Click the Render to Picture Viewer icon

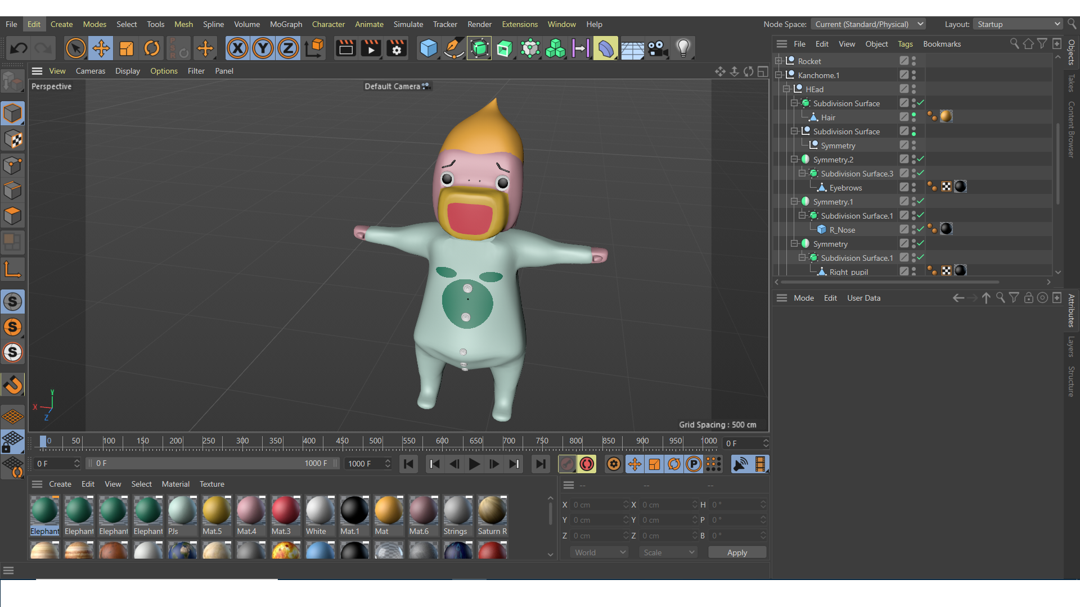coord(371,48)
